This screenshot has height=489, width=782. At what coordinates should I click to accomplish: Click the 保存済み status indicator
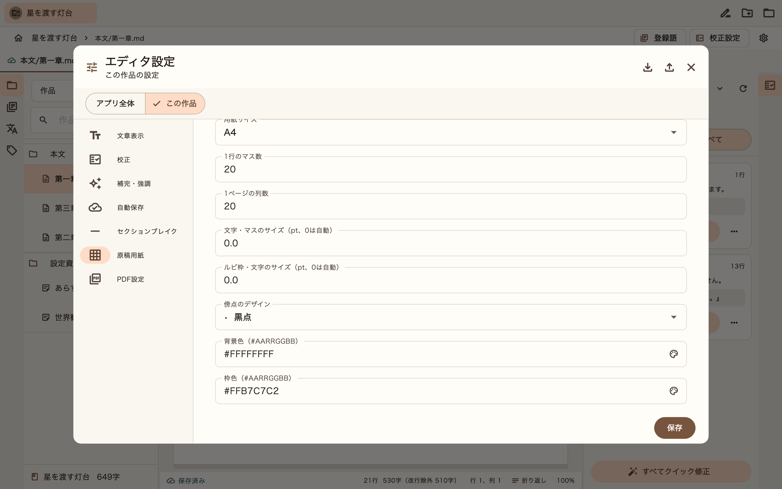186,481
